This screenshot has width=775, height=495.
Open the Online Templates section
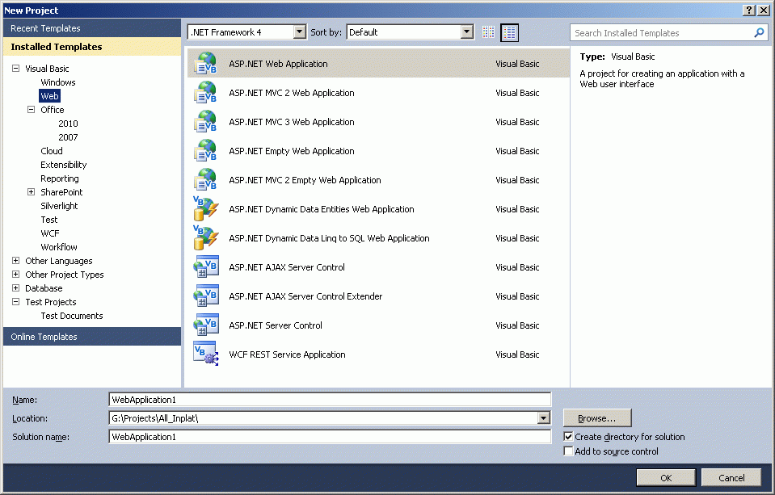tap(92, 337)
